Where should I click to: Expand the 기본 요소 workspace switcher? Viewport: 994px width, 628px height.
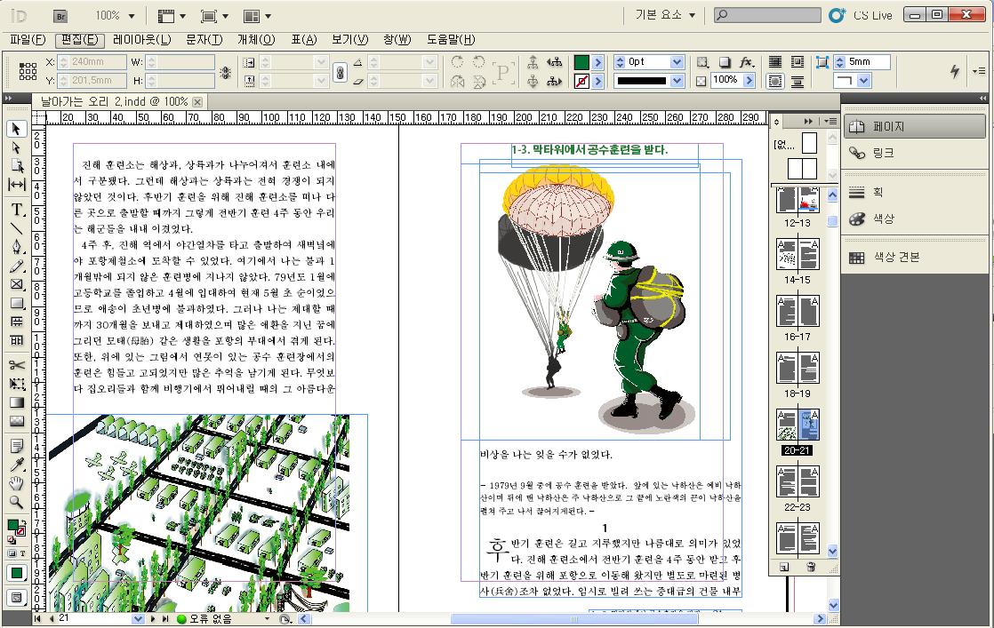(x=665, y=15)
